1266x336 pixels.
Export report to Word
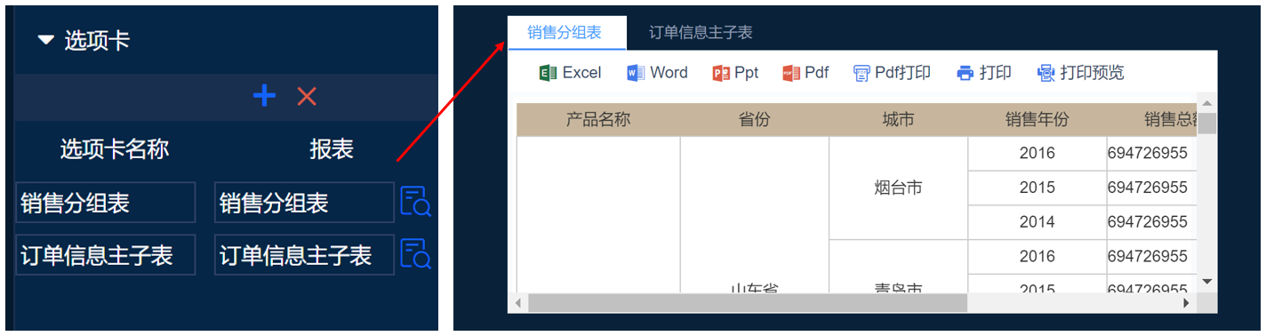point(657,73)
